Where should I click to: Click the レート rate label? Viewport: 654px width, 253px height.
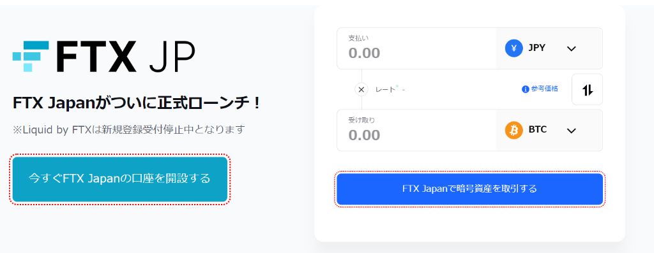tap(385, 89)
